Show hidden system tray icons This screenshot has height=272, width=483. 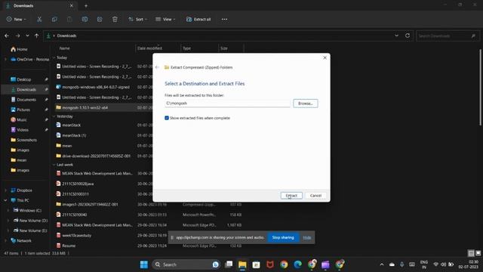[382, 264]
